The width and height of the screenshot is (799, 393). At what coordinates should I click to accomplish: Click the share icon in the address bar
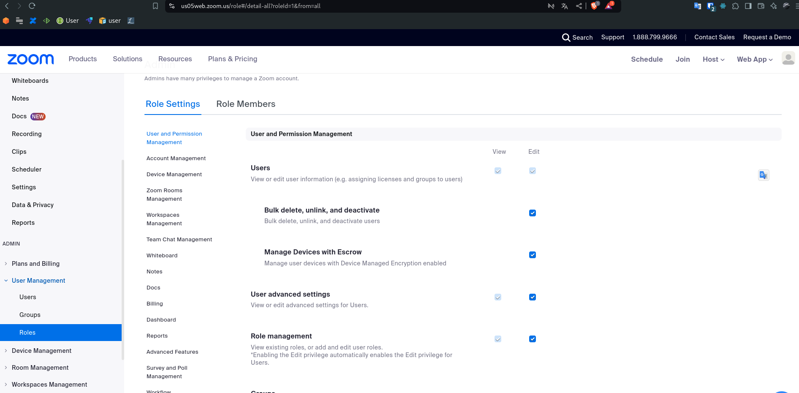click(x=579, y=6)
